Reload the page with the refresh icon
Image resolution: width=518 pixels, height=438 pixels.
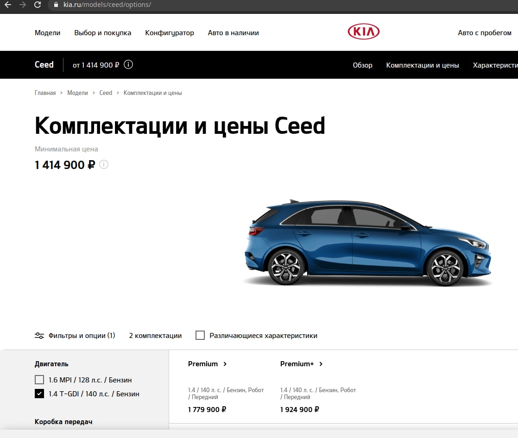(38, 5)
